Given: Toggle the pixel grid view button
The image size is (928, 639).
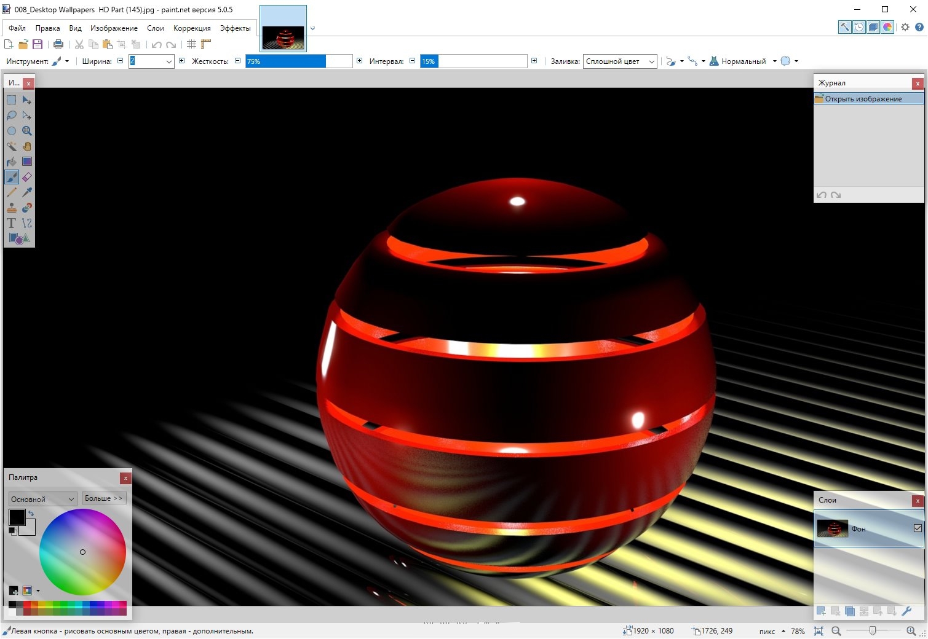Looking at the screenshot, I should 191,44.
